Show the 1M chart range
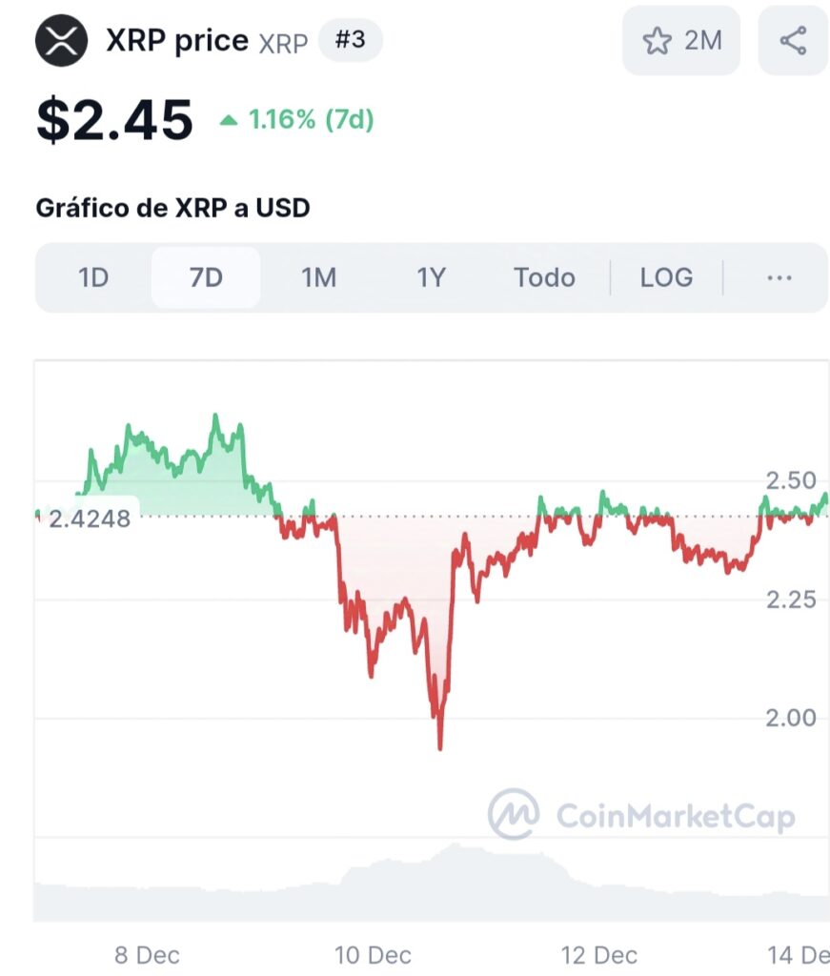 click(x=318, y=277)
